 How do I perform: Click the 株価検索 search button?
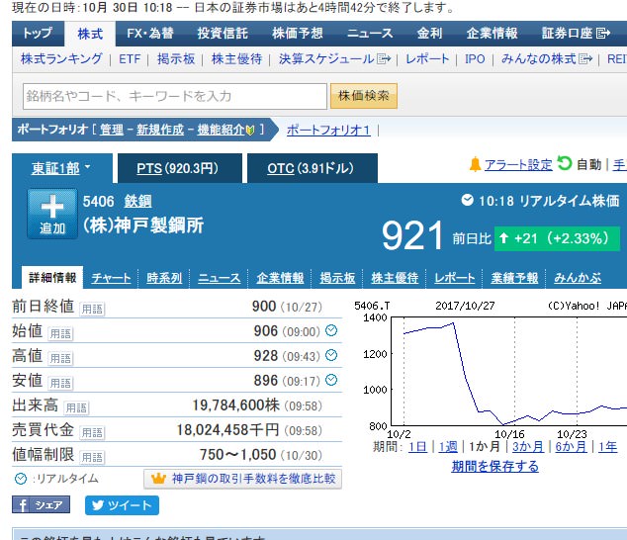point(364,96)
